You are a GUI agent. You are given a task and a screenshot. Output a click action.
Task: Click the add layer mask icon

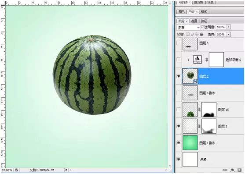[x=239, y=170]
